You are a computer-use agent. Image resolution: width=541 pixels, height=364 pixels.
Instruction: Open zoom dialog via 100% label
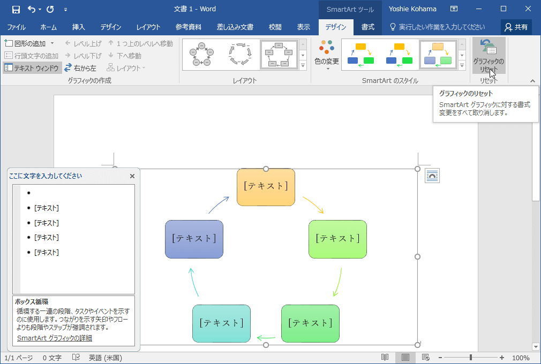[521, 358]
